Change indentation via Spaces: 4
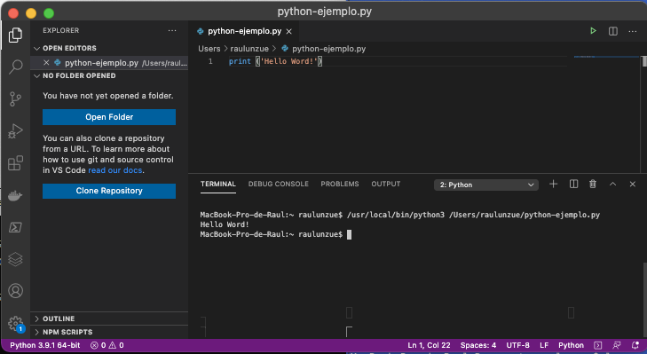This screenshot has width=647, height=354. 478,345
